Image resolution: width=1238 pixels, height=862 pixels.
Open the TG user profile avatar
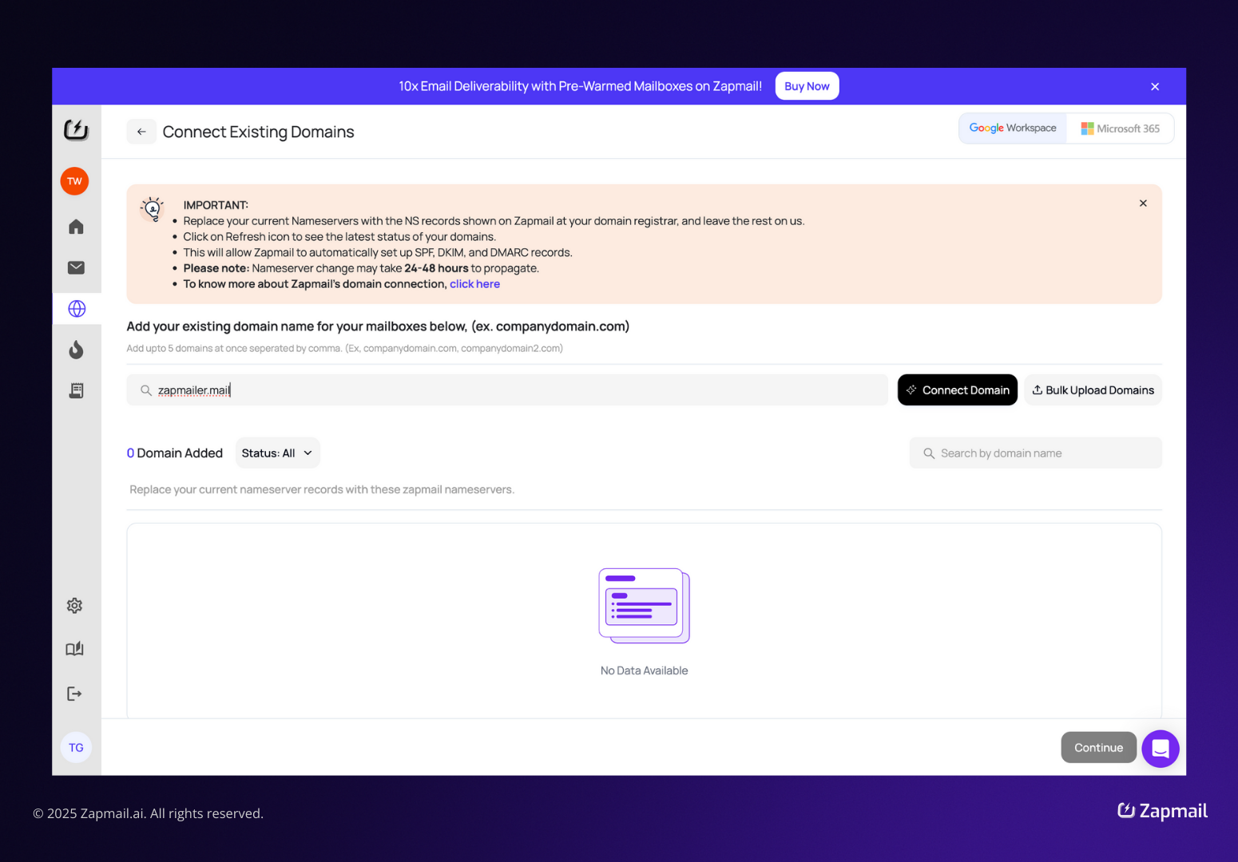[76, 748]
